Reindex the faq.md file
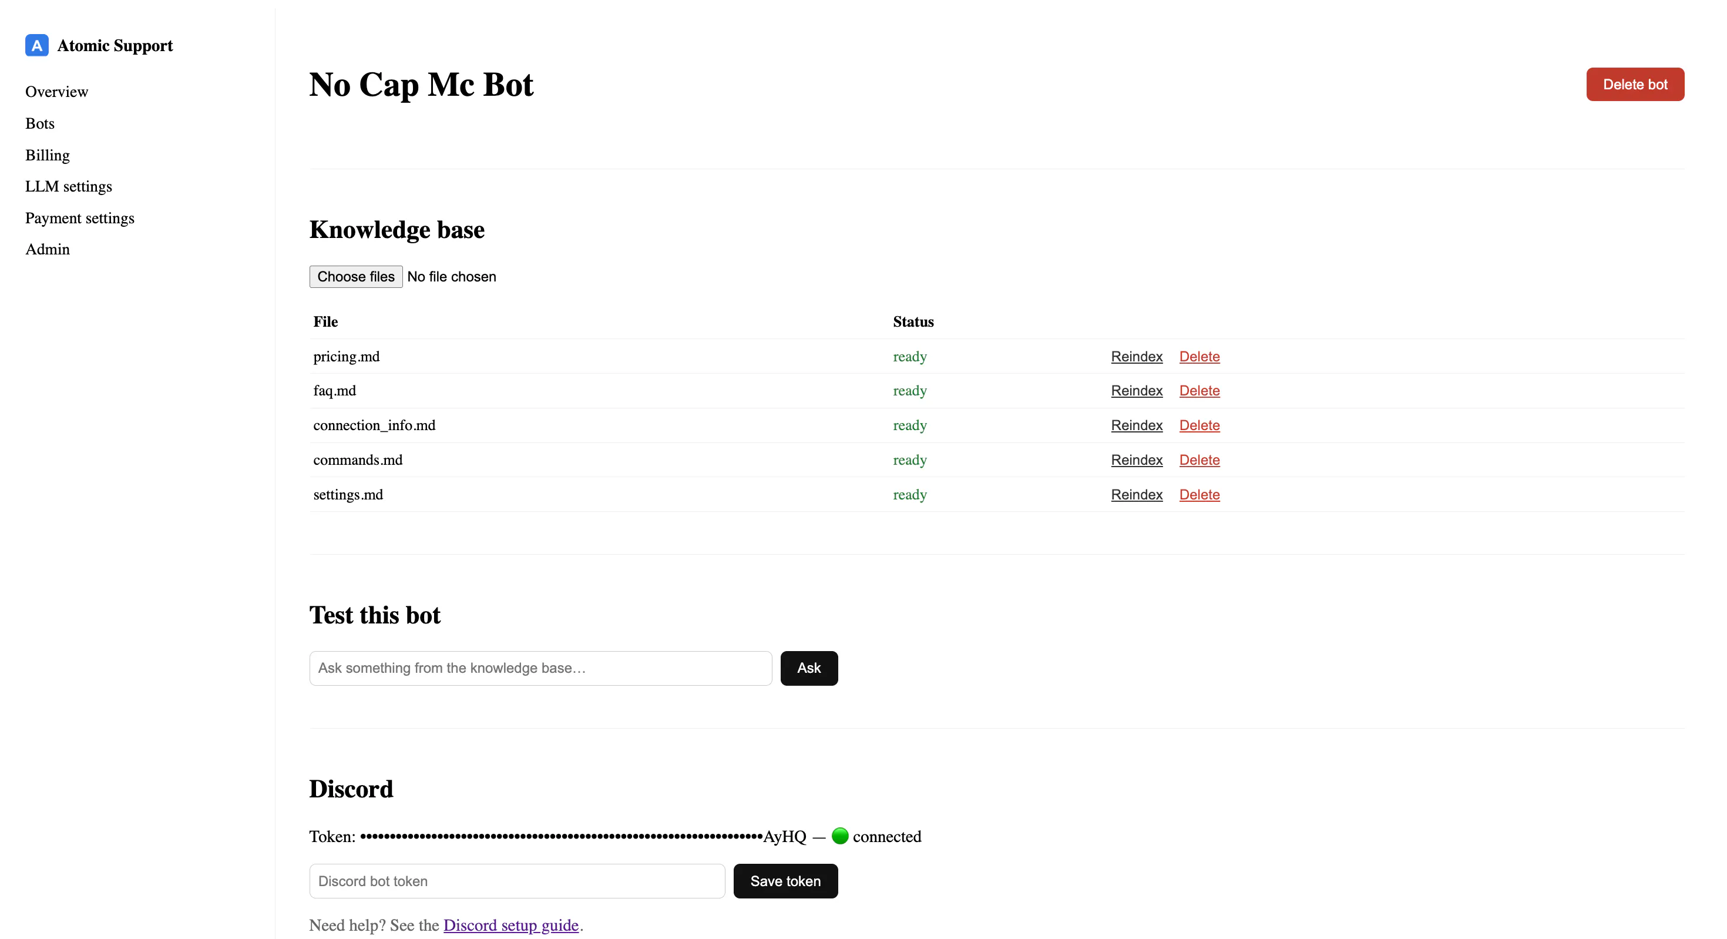Viewport: 1727px width, 939px height. [x=1137, y=391]
